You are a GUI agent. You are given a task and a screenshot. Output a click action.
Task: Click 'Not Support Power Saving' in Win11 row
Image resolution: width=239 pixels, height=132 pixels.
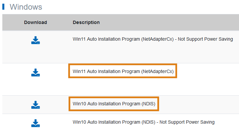point(205,39)
